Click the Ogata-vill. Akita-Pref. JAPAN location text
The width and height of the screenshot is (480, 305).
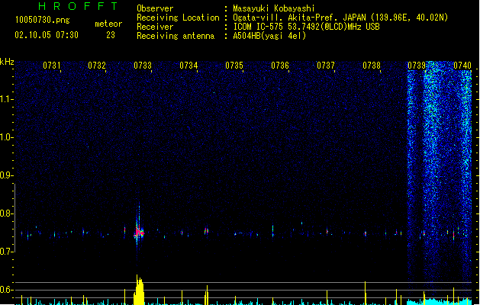click(x=340, y=18)
